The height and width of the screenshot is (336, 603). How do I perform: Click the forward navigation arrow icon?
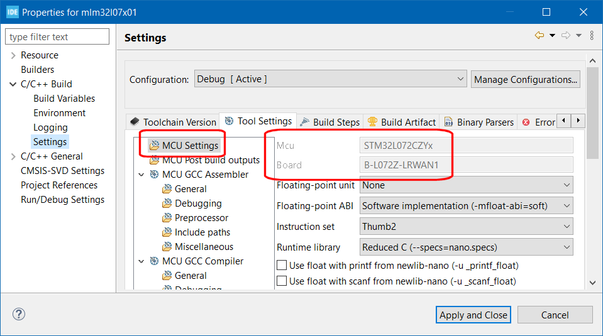pos(566,35)
